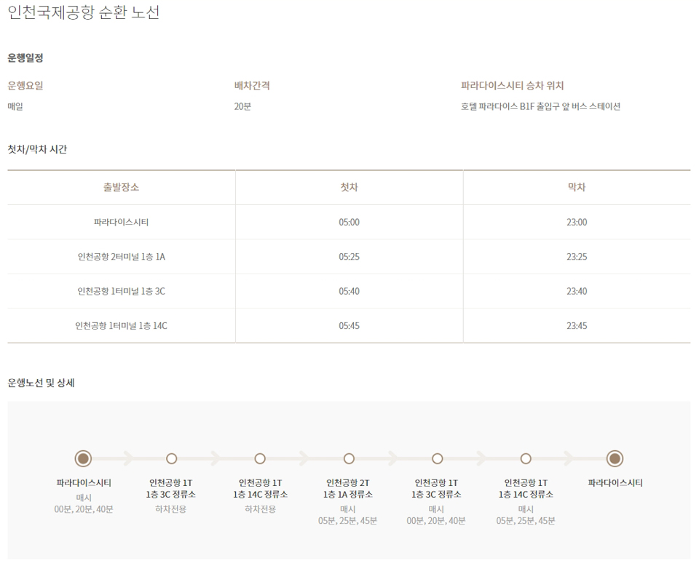Click the 운행노선 및 상세 section heading

click(41, 383)
